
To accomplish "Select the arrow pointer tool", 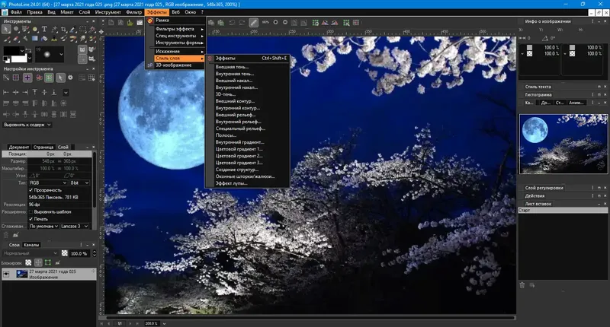I will (x=6, y=29).
